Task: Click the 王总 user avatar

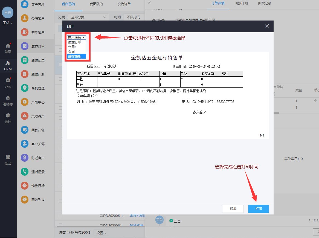Action: (8, 12)
